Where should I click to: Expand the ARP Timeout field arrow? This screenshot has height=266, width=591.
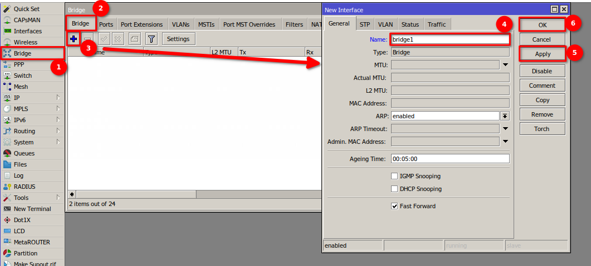[505, 129]
